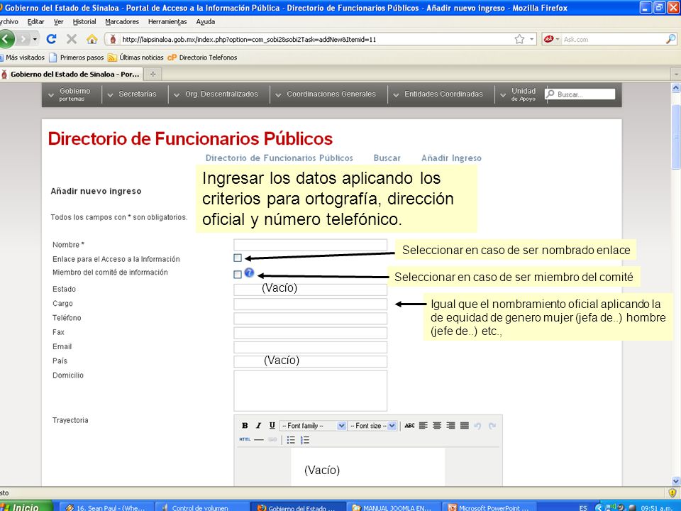Click the search magnifier in Ask.com box

[x=670, y=39]
